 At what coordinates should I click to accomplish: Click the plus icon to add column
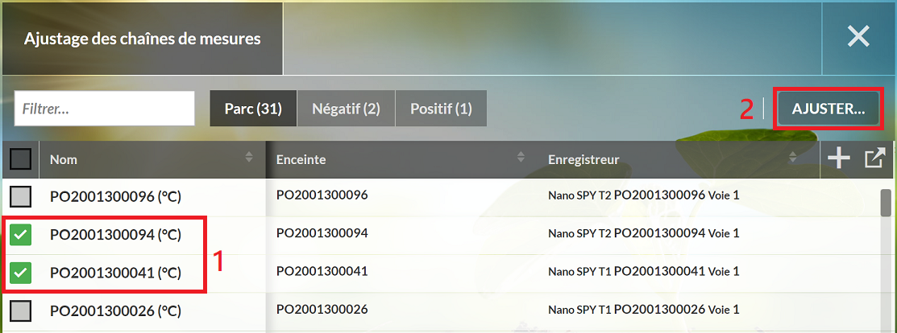coord(839,159)
